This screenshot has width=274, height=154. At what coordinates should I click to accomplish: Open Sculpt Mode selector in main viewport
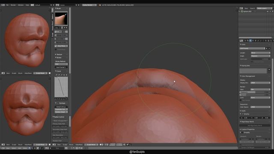[91, 145]
